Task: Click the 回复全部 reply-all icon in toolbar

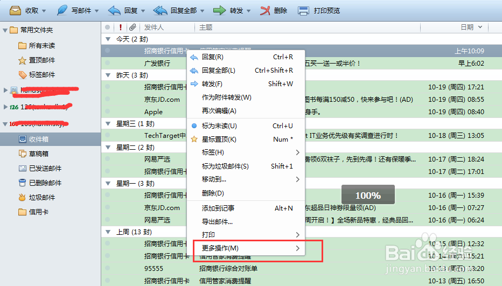Action: [x=161, y=11]
